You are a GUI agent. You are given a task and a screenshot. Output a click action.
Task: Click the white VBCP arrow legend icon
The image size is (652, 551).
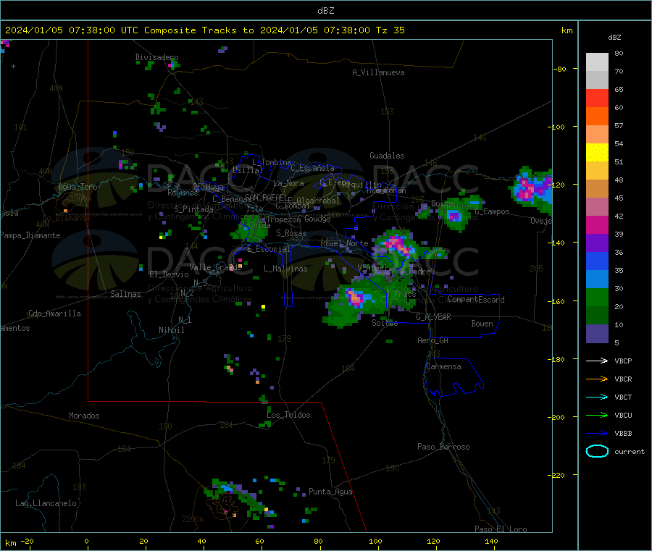coord(597,361)
